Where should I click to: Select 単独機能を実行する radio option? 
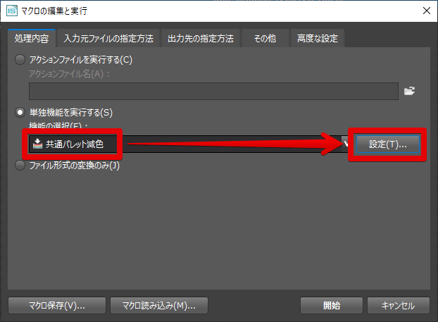20,113
